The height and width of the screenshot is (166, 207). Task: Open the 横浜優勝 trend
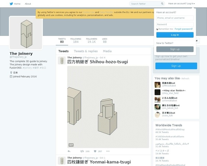pyautogui.click(x=160, y=158)
